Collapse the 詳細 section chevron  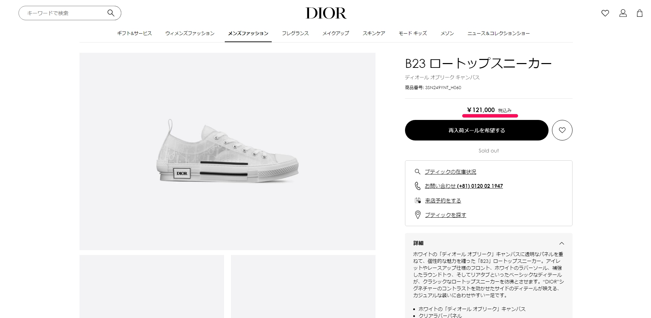[562, 243]
